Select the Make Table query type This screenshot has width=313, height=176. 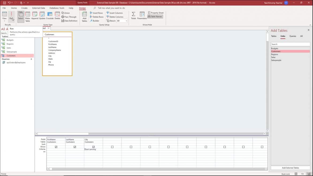[28, 17]
